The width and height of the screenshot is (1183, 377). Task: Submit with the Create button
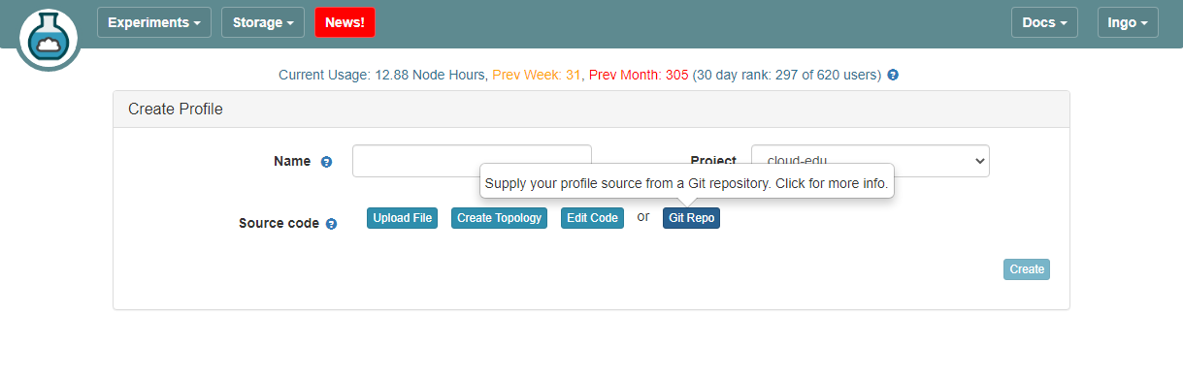[x=1027, y=269]
